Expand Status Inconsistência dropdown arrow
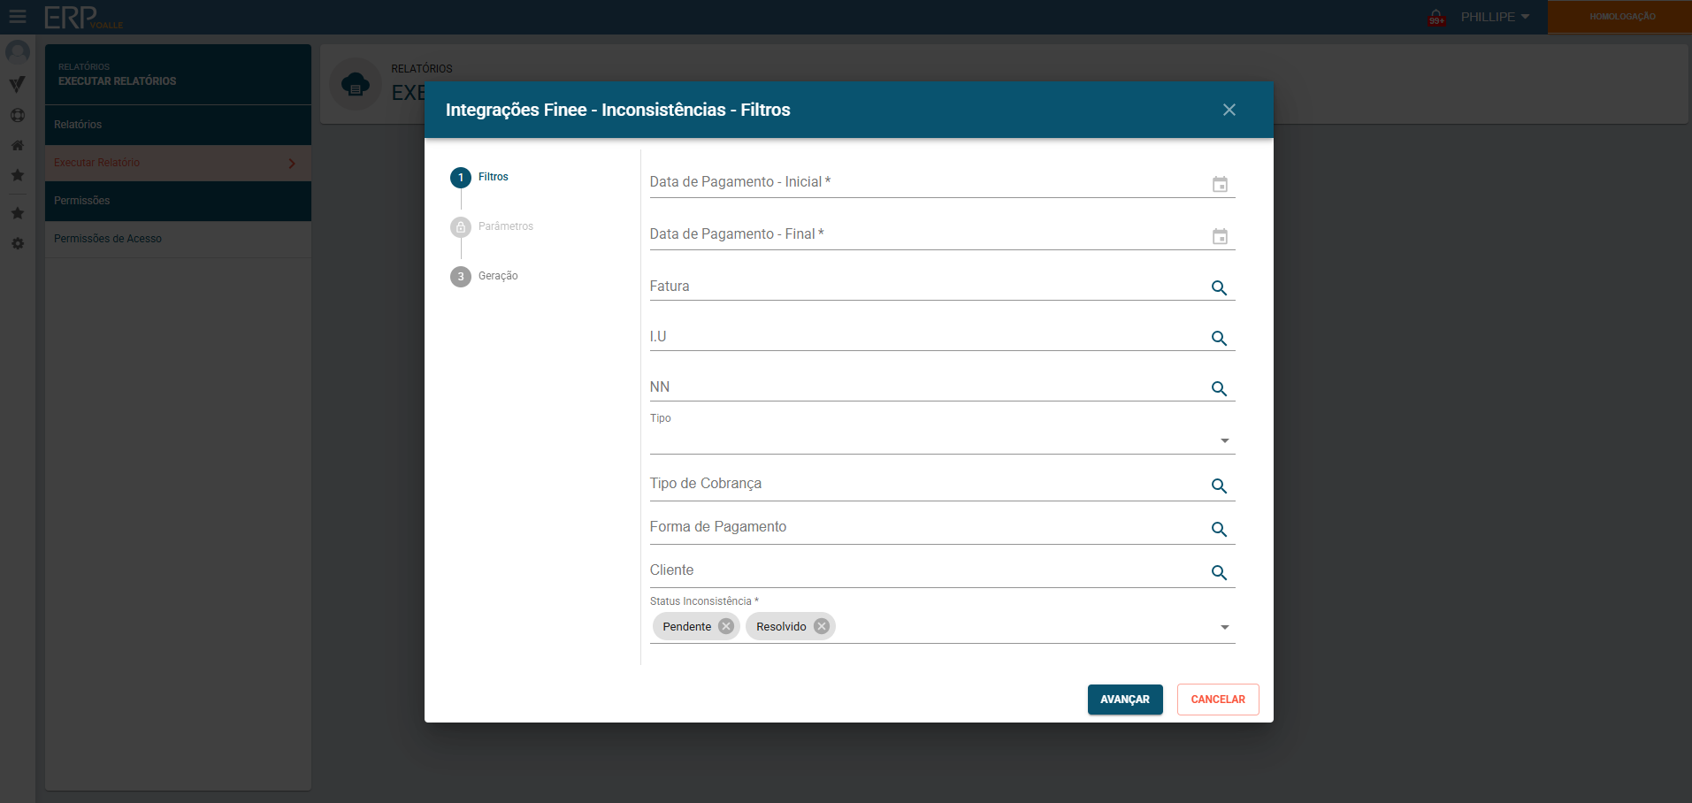 [1224, 627]
